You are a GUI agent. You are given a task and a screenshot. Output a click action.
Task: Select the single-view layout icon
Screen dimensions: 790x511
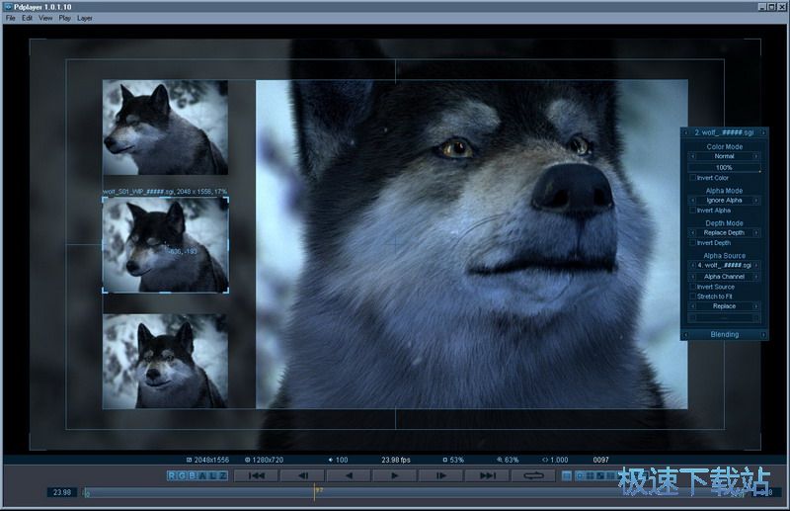tap(567, 475)
